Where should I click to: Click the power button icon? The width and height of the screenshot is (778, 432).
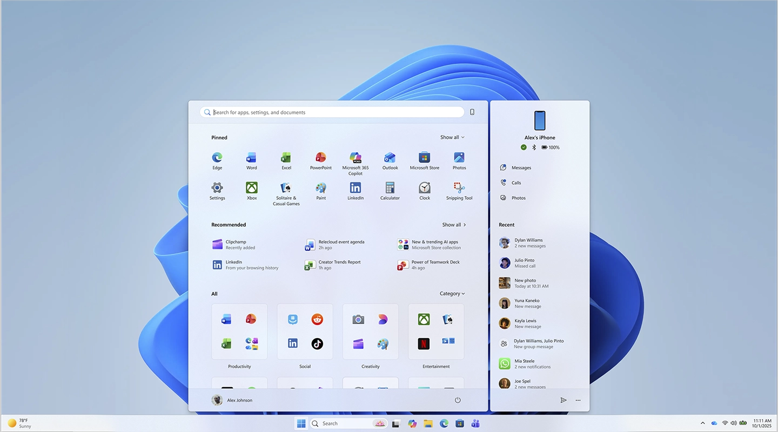458,400
